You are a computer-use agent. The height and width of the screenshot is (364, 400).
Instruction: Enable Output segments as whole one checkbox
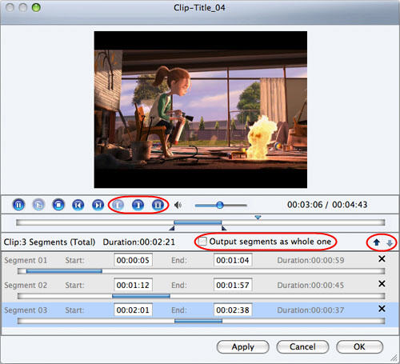coord(202,242)
